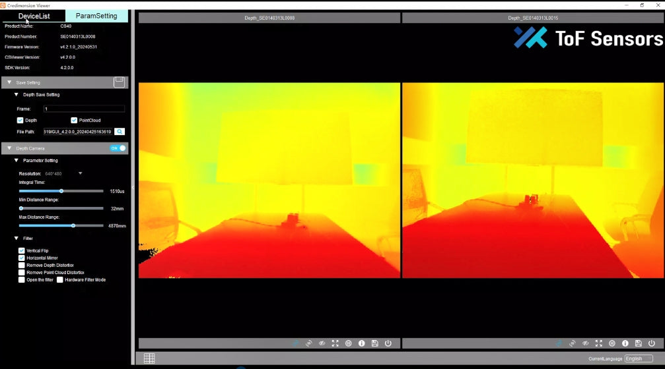Click the eye icon under right depth view
The width and height of the screenshot is (665, 369).
pyautogui.click(x=585, y=343)
